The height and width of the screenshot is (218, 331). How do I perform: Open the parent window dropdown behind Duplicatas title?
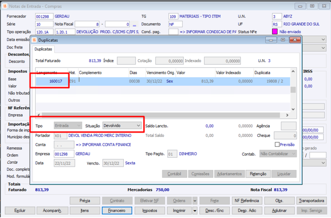click(x=323, y=40)
